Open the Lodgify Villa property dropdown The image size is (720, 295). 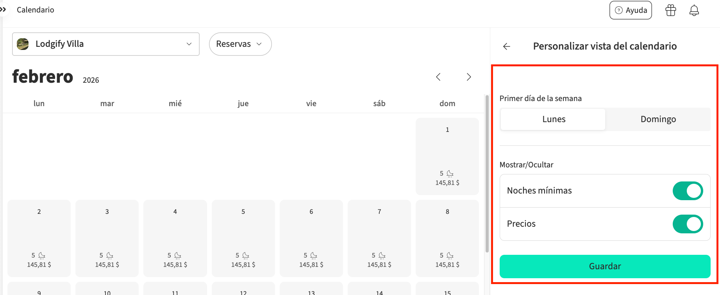pos(106,44)
